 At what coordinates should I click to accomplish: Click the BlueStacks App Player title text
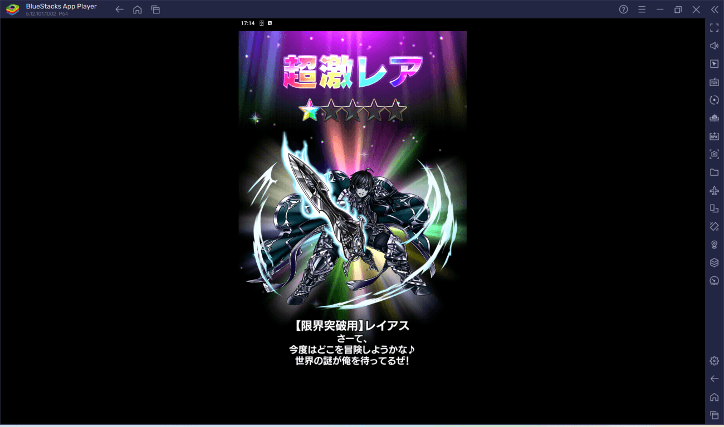tap(61, 7)
